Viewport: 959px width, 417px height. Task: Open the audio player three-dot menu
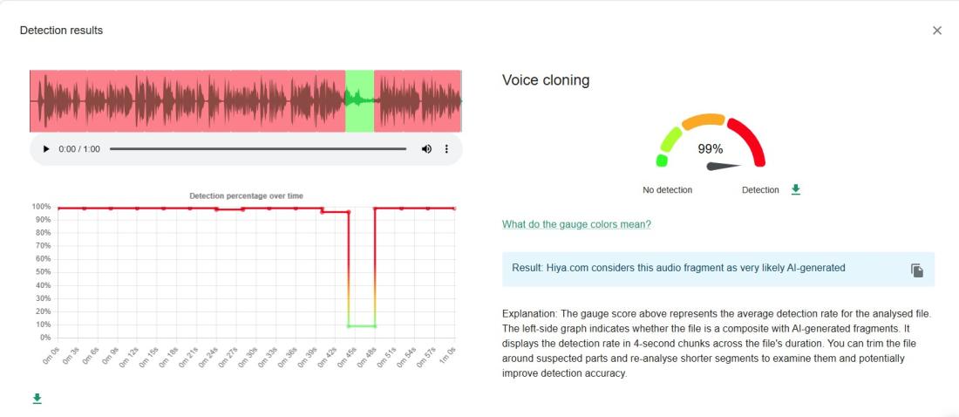click(446, 149)
